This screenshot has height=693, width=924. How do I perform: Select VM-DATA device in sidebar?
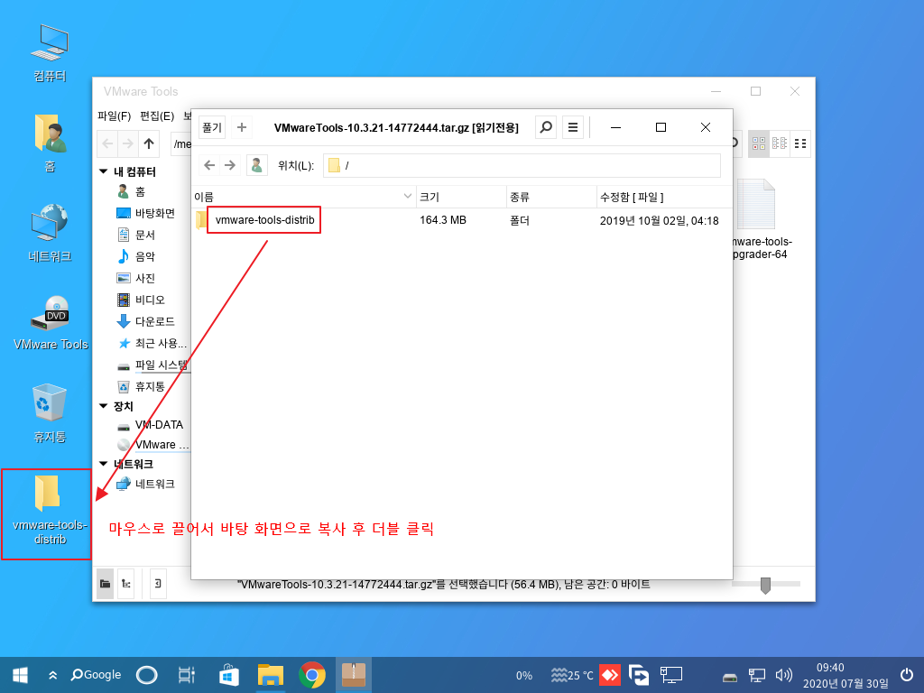point(151,425)
